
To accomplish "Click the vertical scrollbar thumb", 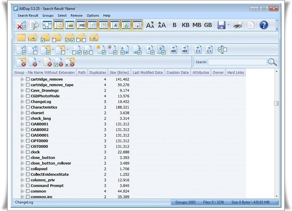I will point(276,103).
